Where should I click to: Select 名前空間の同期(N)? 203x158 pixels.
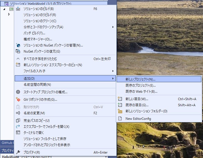click(65, 85)
